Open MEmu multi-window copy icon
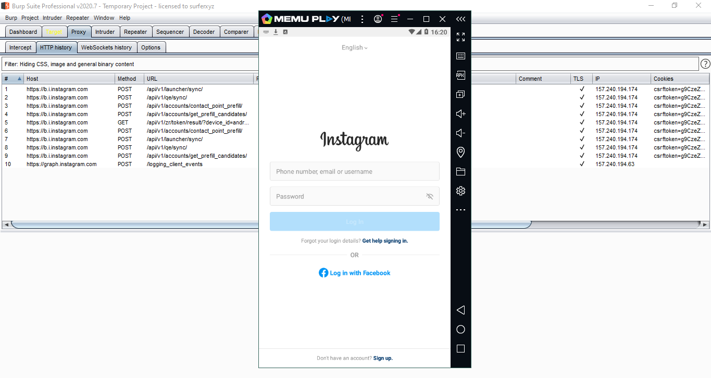 pyautogui.click(x=460, y=95)
